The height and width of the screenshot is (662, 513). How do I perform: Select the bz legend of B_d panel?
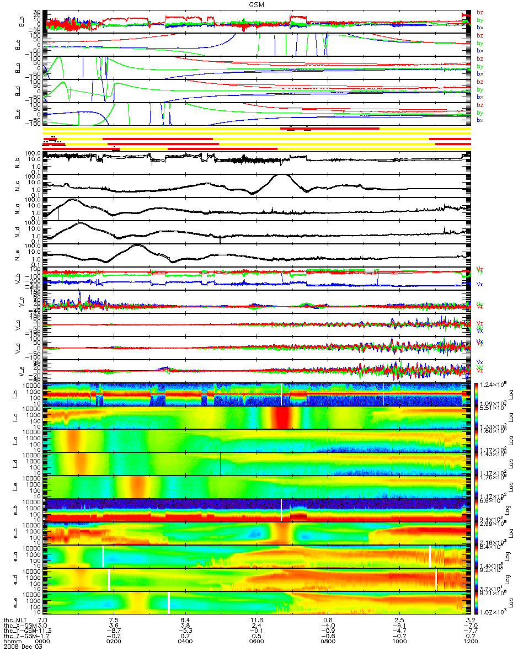click(480, 82)
